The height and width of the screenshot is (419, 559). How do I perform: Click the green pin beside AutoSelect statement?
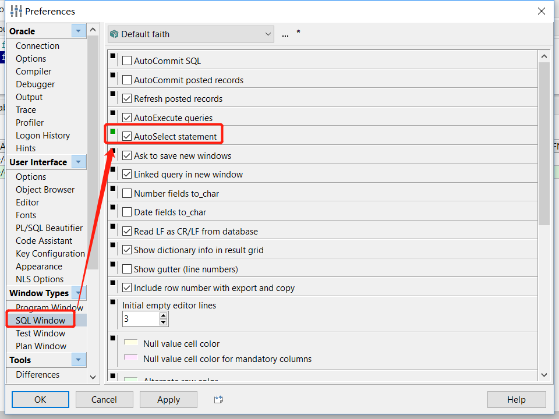112,132
